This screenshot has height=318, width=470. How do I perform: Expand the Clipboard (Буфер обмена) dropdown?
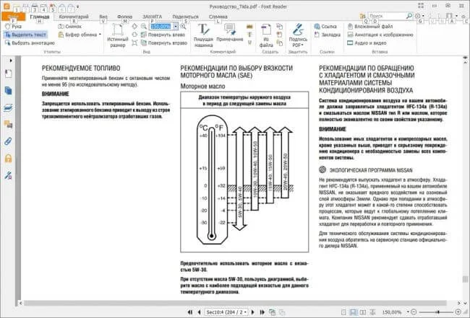click(101, 34)
